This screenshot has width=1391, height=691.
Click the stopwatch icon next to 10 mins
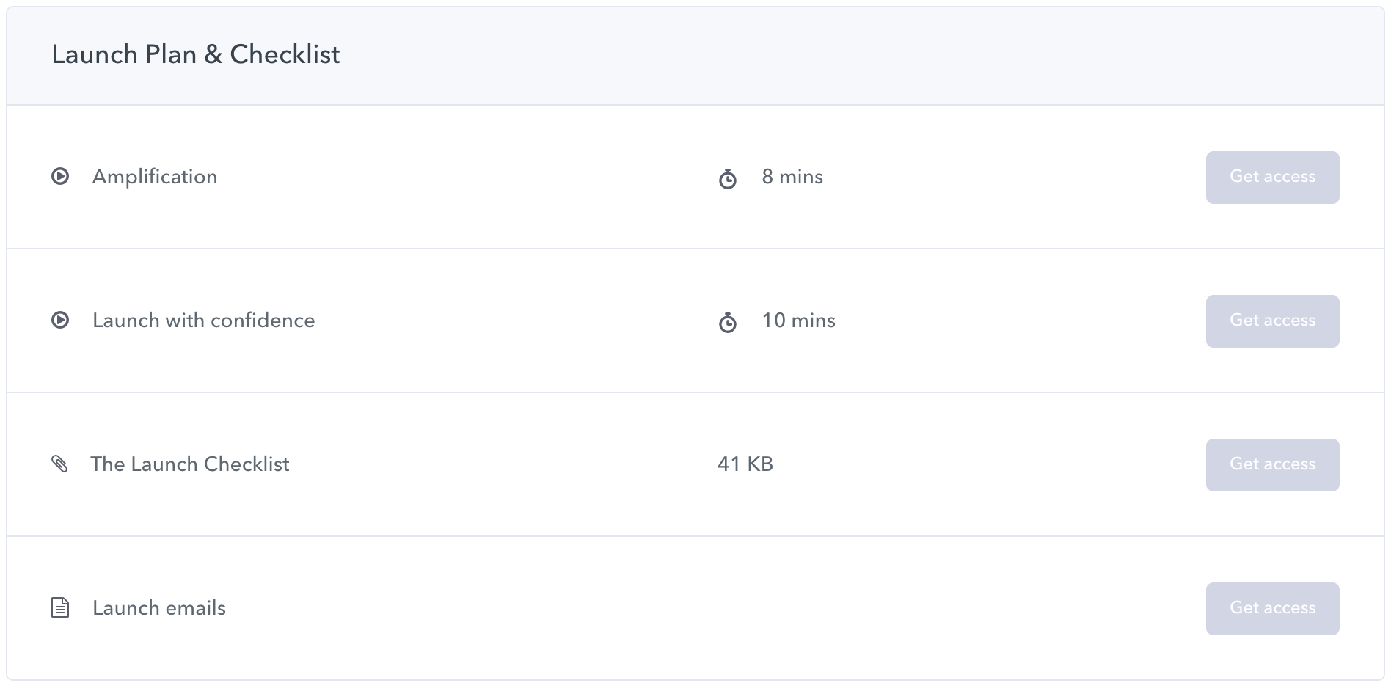coord(728,322)
